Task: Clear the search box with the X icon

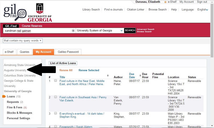Action: click(73, 31)
